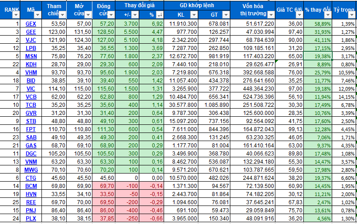Open the Mở cửa filter dropdown

[x=88, y=15]
